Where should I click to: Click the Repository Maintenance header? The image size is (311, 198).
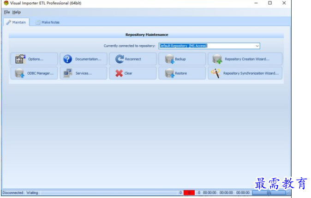147,35
